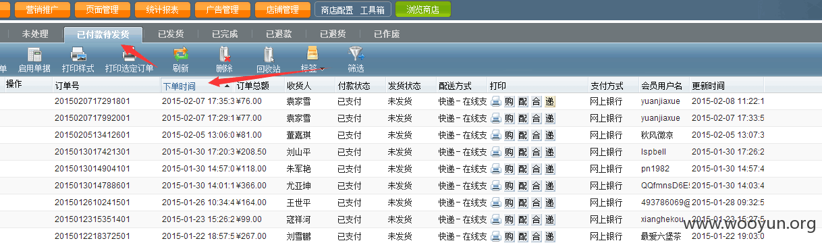Select order number 2015020513412601
Viewport: 822px width, 243px height.
tap(92, 135)
